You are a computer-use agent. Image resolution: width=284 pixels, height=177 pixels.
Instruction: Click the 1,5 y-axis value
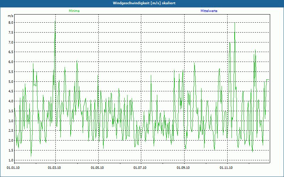click(11, 150)
